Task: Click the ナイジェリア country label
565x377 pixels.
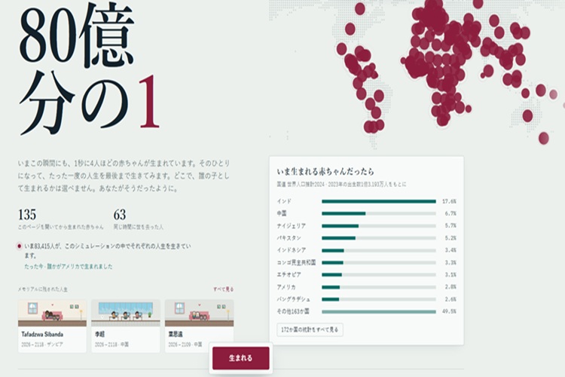Action: click(x=291, y=226)
